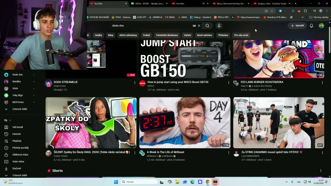Open options for NOCO Boost GB150 video

[229, 83]
